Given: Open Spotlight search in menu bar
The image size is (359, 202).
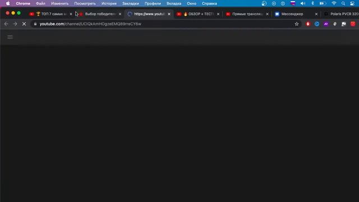Looking at the screenshot, I should (343, 3).
